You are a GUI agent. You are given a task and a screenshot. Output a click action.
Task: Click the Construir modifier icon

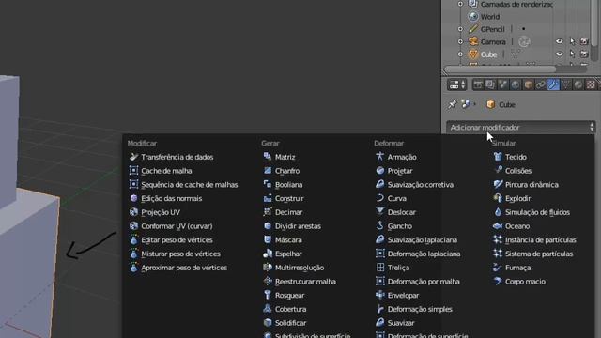[268, 198]
